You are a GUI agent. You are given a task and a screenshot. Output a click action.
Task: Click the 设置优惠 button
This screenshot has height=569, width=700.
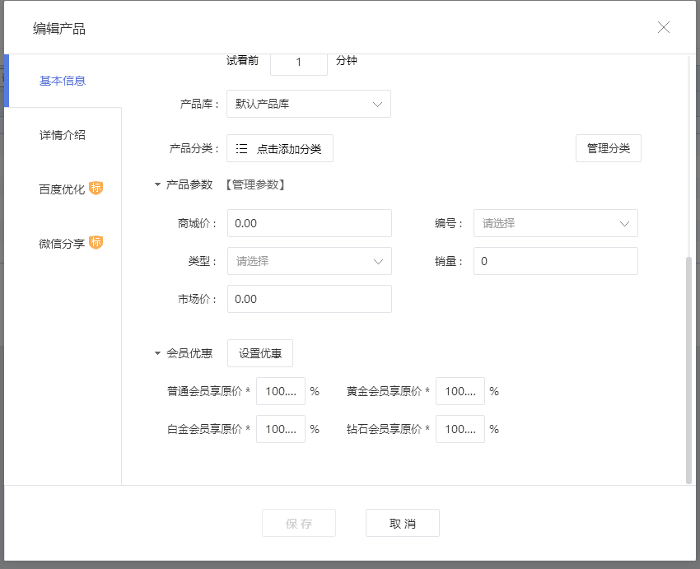(x=259, y=353)
